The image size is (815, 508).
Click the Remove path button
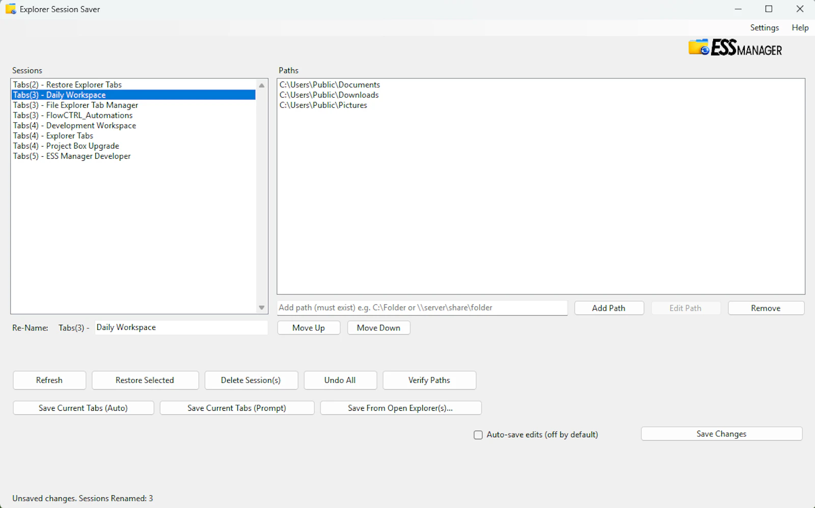(x=766, y=308)
